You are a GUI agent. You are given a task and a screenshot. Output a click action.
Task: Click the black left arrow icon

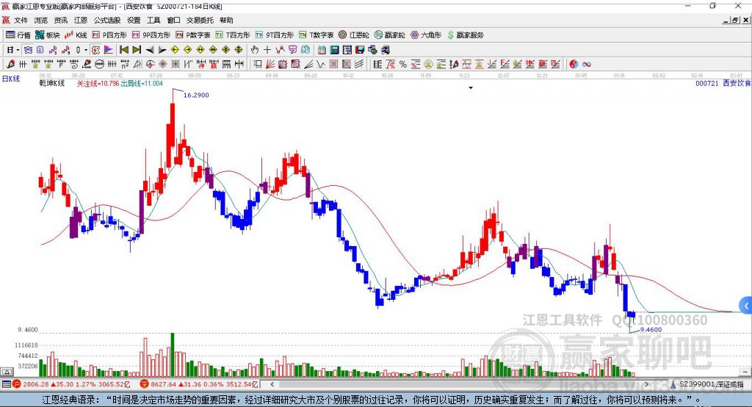pos(150,50)
